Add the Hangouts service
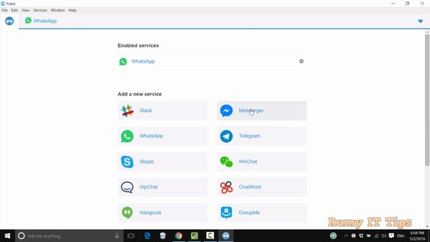Screen dimensions: 430x242 tap(163, 212)
